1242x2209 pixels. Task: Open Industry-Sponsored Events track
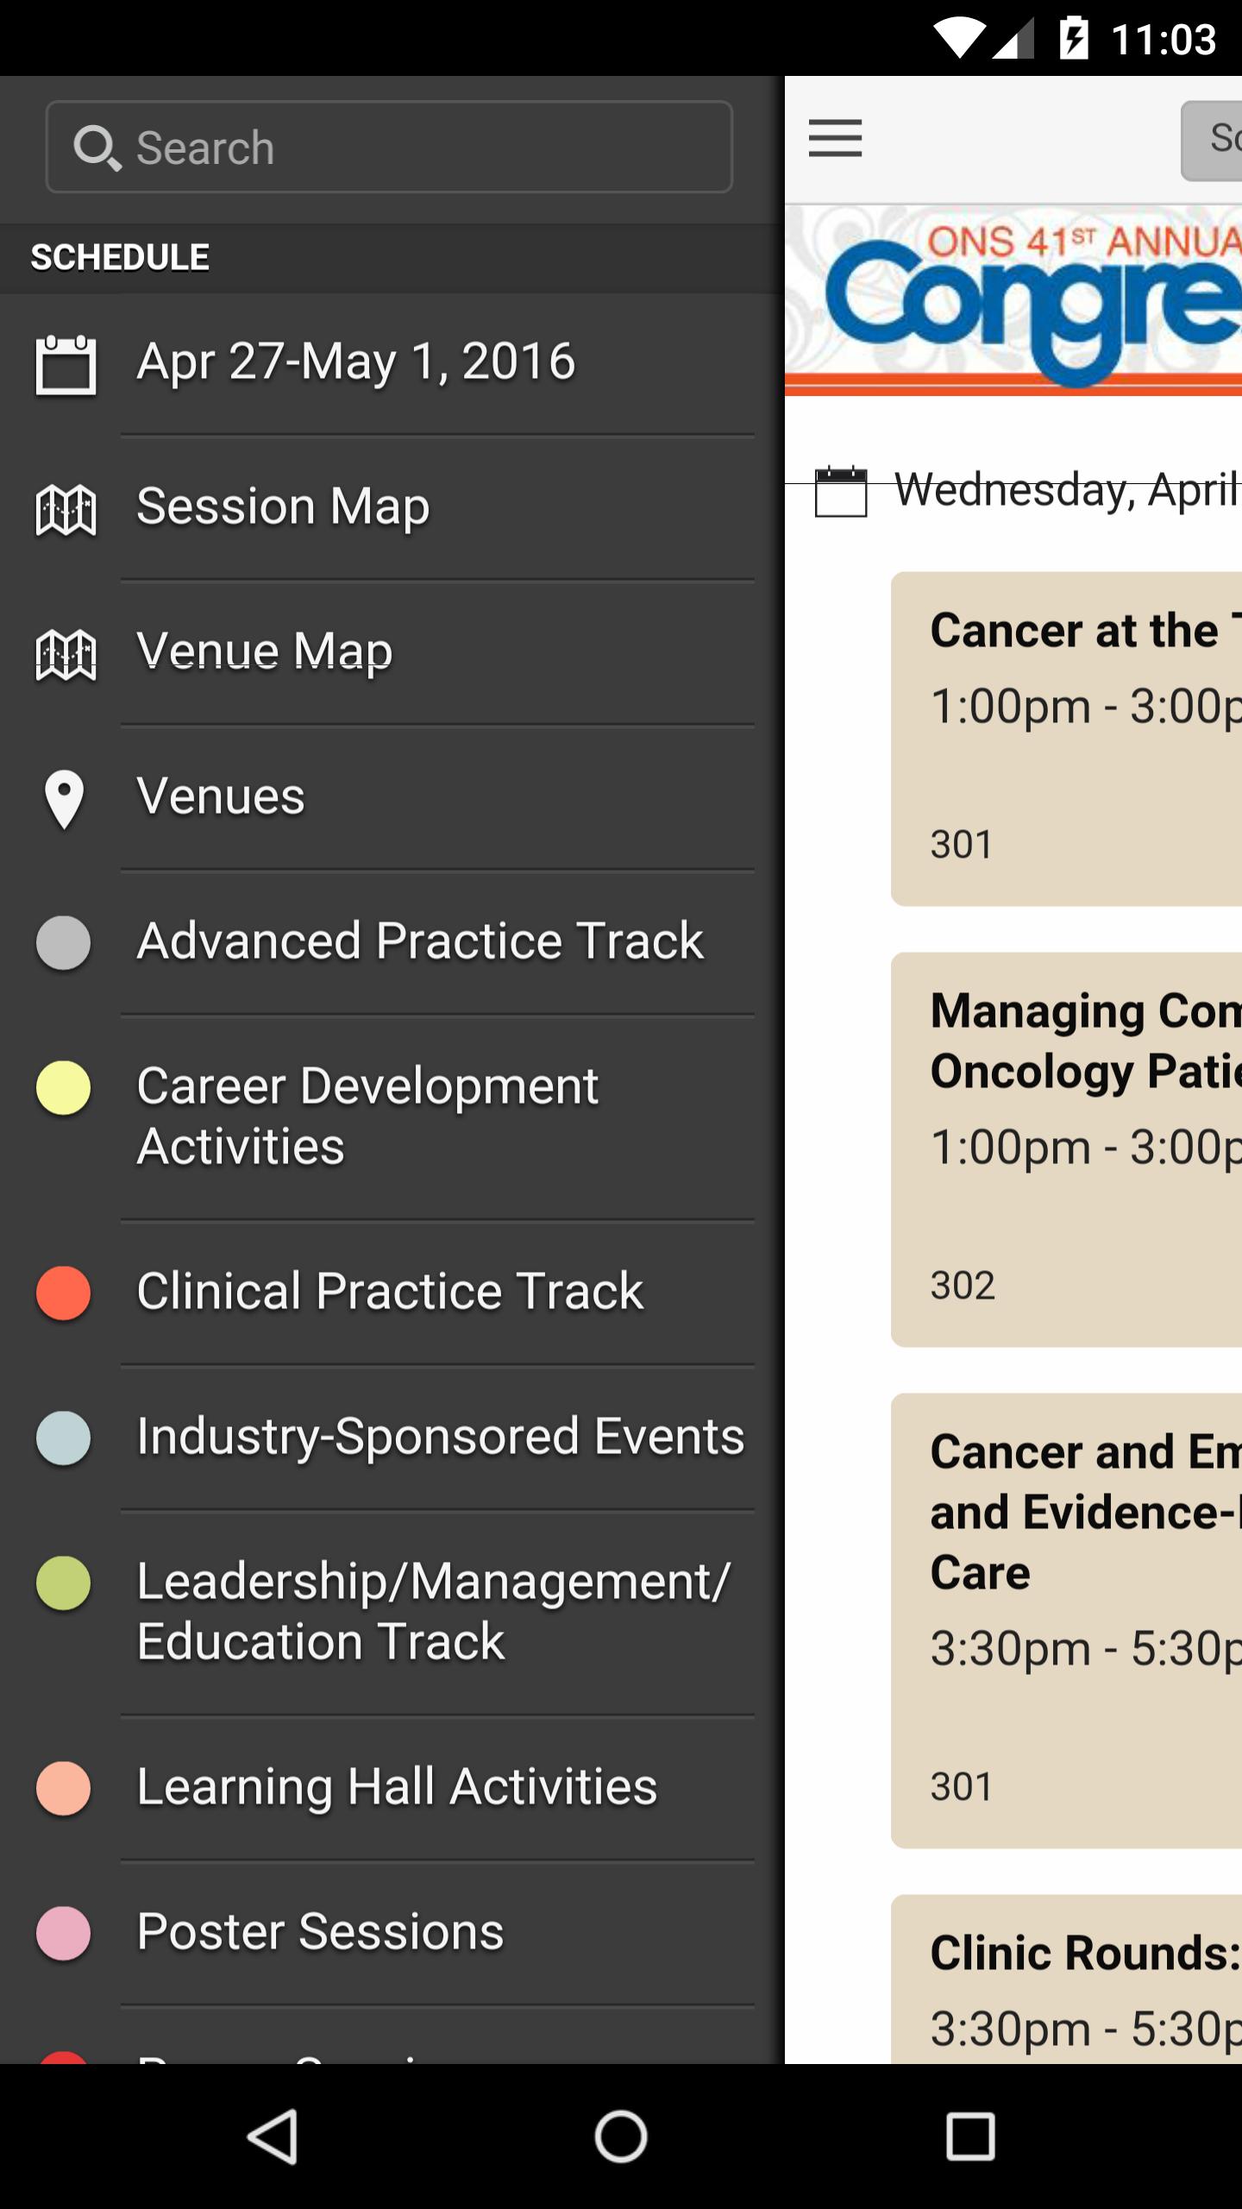pos(440,1437)
